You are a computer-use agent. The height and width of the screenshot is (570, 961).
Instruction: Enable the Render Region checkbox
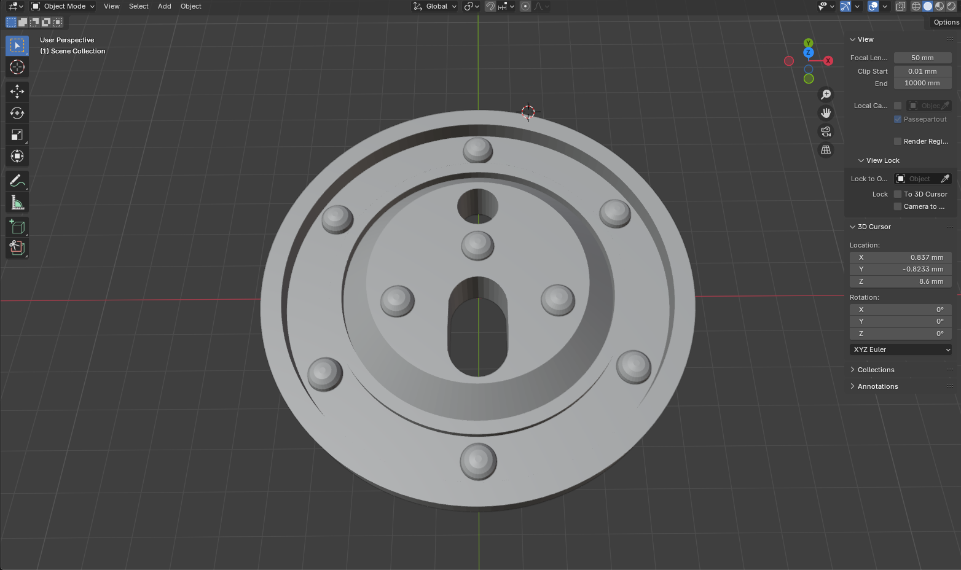point(898,141)
